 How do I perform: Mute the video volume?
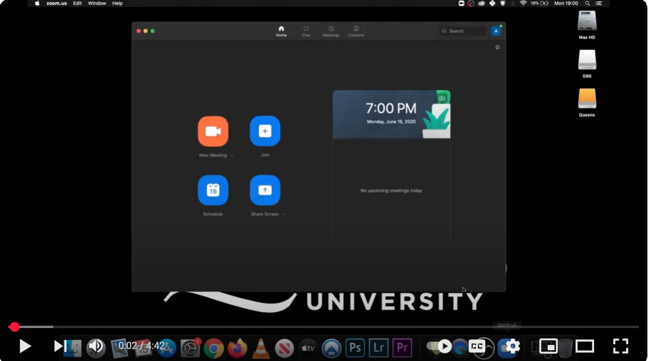95,346
